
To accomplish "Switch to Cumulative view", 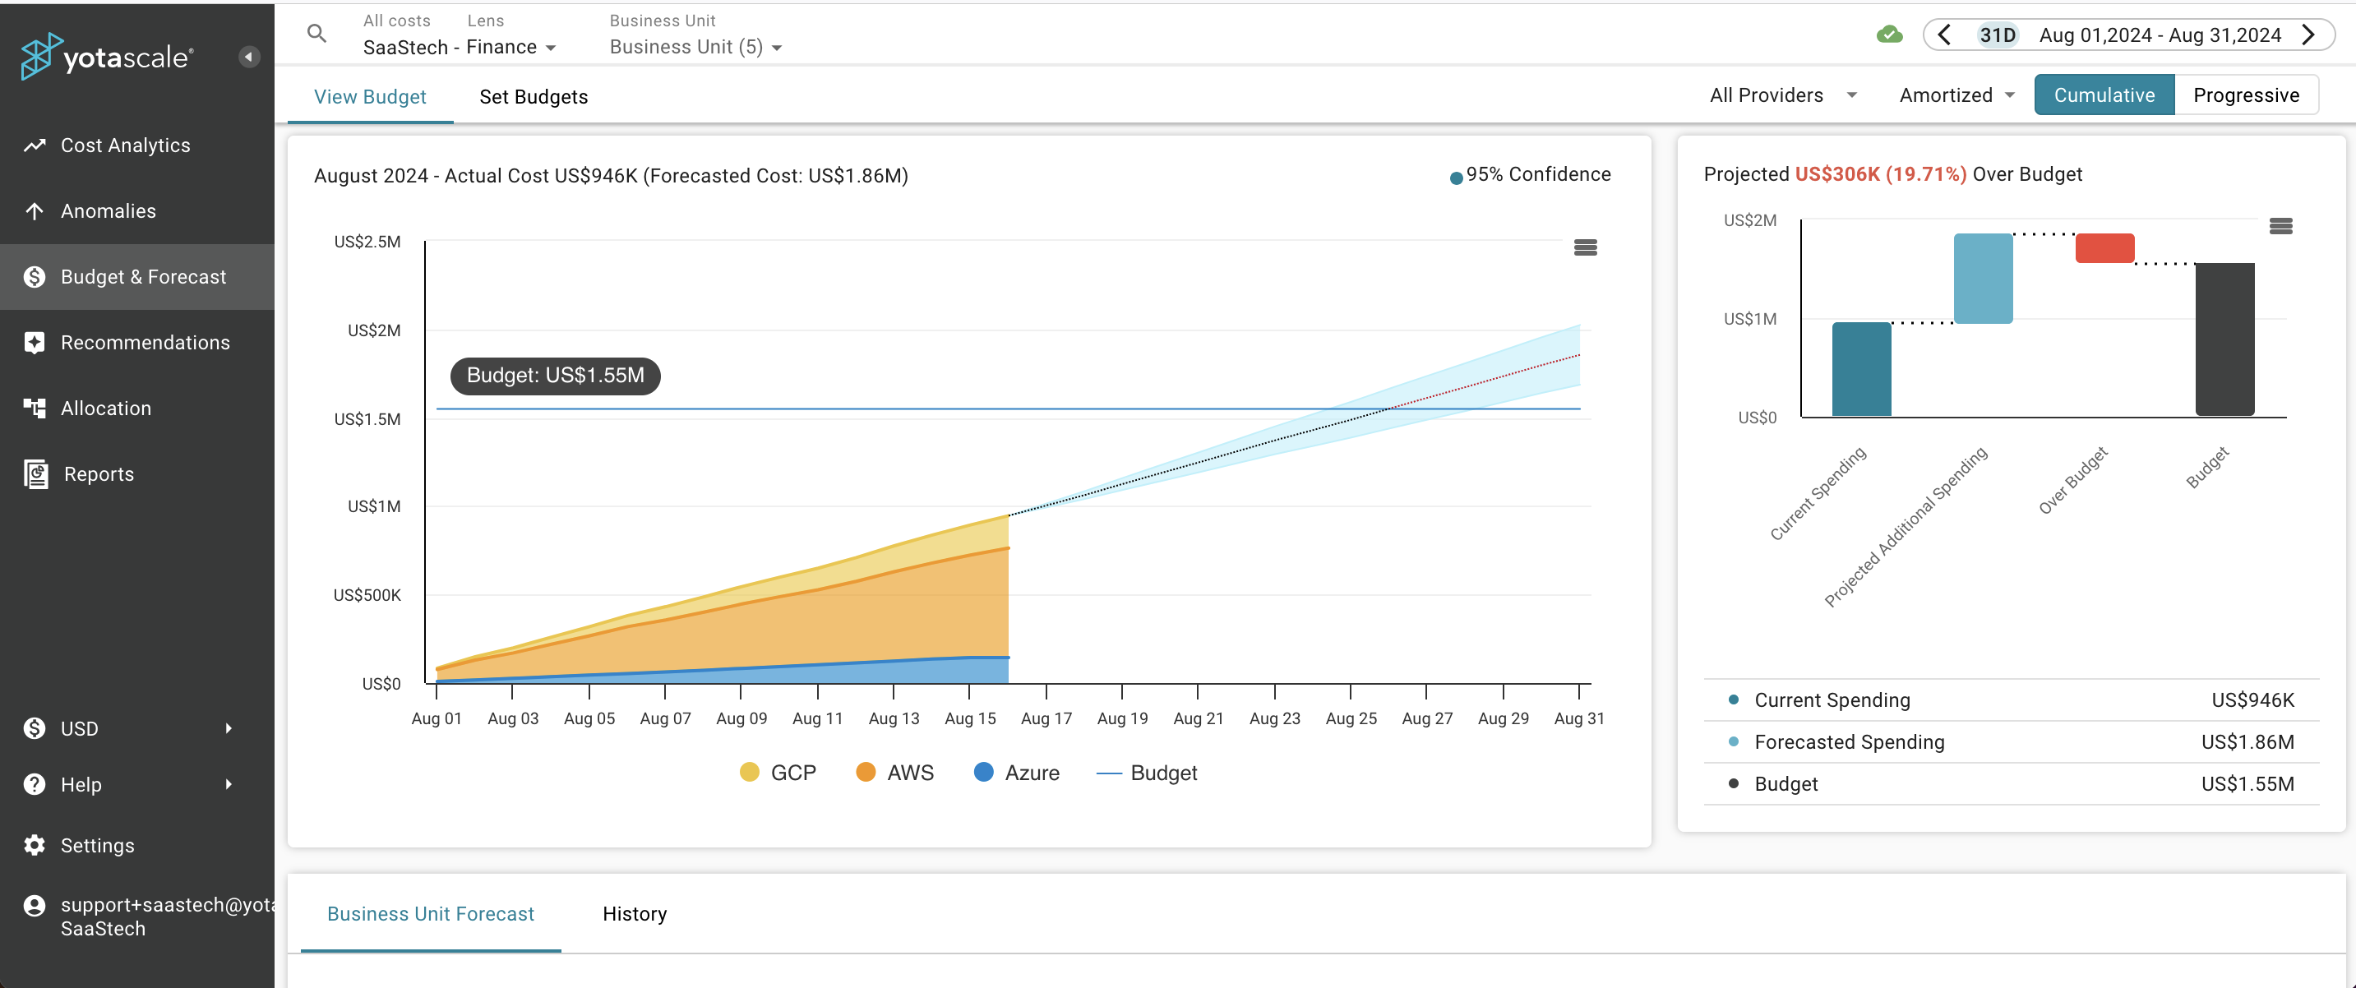I will (x=2104, y=95).
